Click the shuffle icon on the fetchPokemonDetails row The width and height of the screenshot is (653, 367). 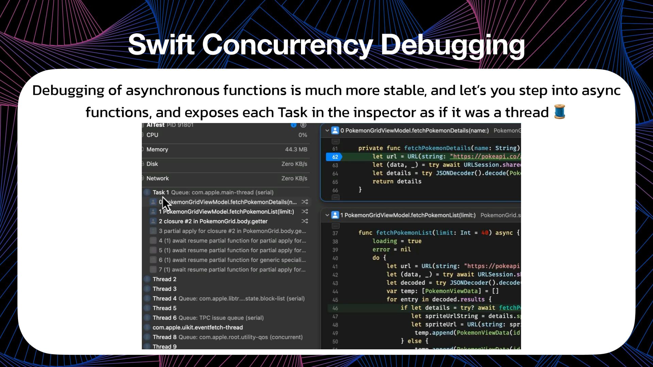(x=305, y=202)
